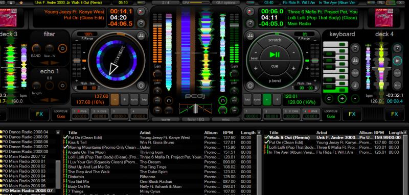This screenshot has width=409, height=195.
Task: Click the left deck pitch slider handle
Action: tap(76, 61)
